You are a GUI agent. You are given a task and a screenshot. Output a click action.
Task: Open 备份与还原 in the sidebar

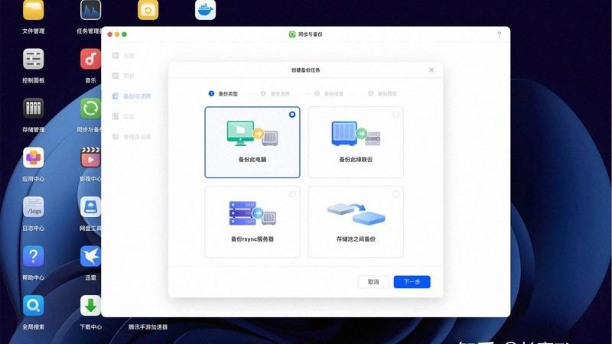point(132,96)
